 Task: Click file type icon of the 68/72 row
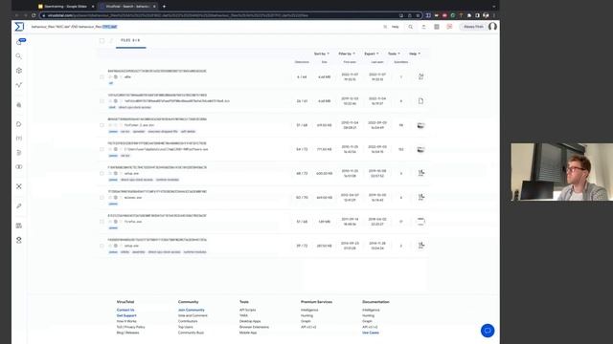420,173
